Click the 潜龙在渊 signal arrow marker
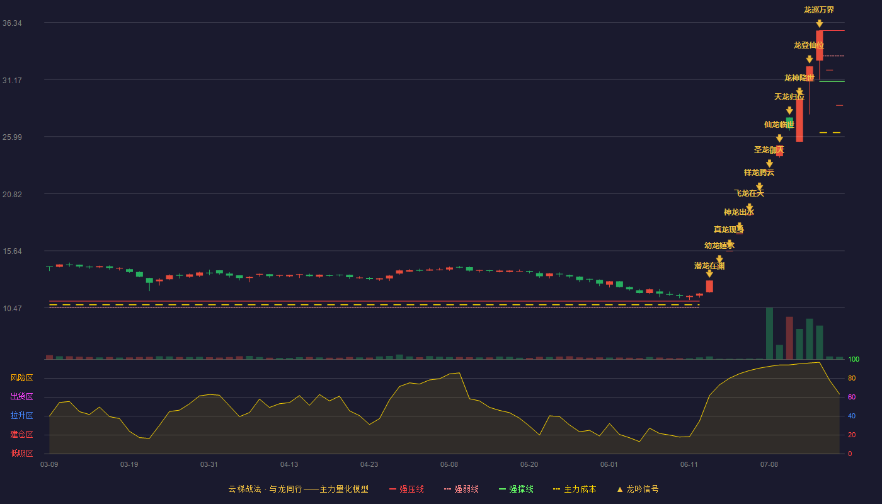The width and height of the screenshot is (882, 504). point(709,273)
